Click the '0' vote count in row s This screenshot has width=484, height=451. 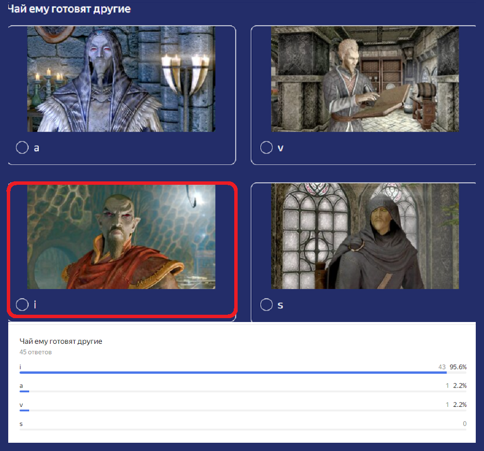pyautogui.click(x=465, y=424)
